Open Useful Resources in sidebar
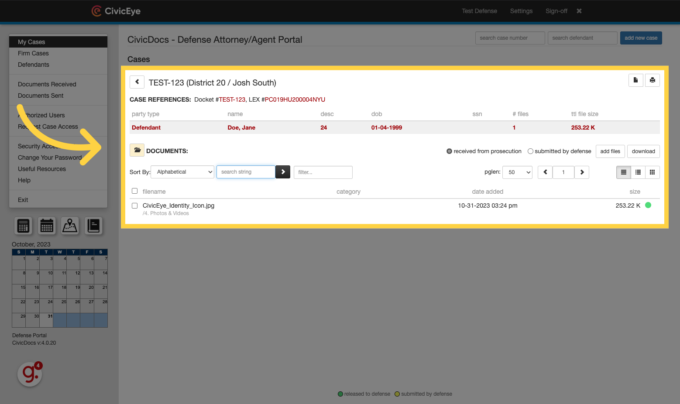The image size is (680, 404). point(42,169)
